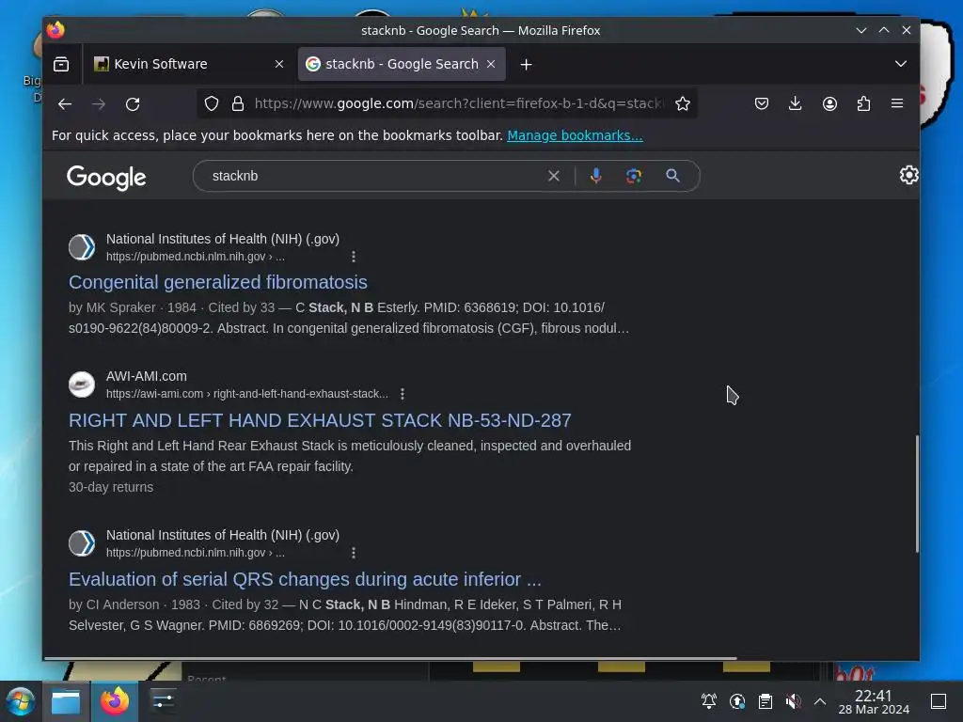Viewport: 963px width, 722px height.
Task: Close the Kevin Software tab
Action: click(278, 64)
